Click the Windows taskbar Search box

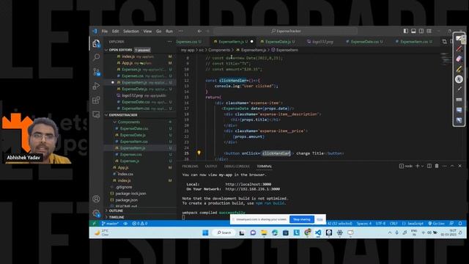tap(224, 232)
